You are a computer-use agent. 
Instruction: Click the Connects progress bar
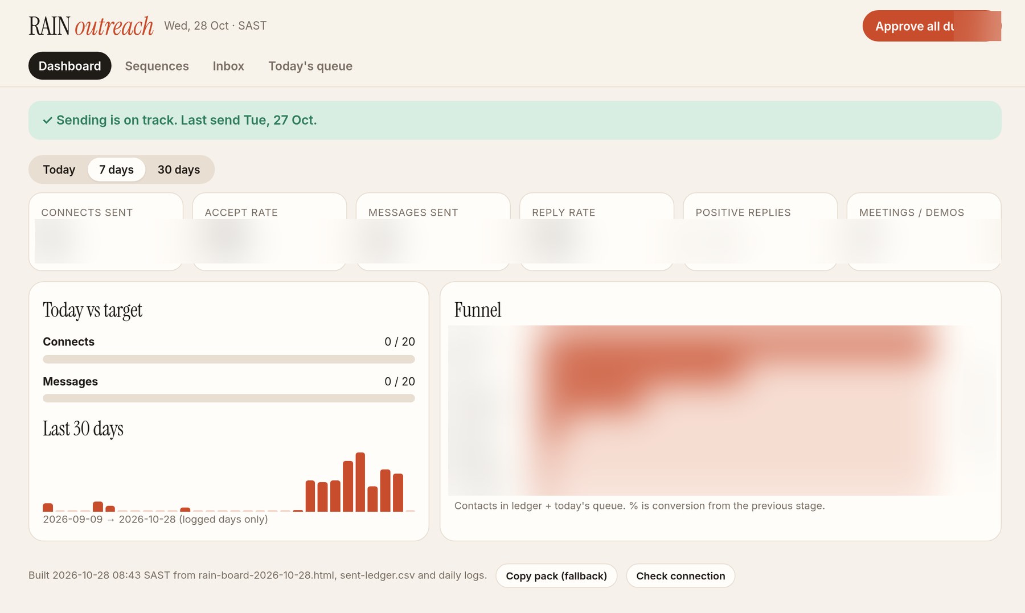tap(229, 359)
